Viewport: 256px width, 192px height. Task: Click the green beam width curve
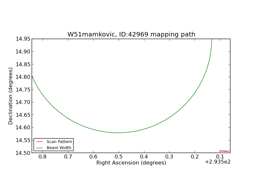[118, 133]
